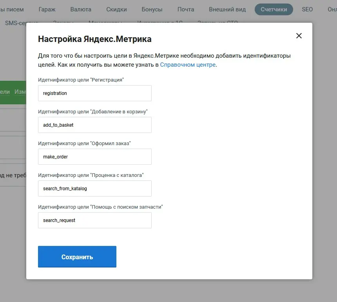Select the Бонусы tab

[x=150, y=9]
